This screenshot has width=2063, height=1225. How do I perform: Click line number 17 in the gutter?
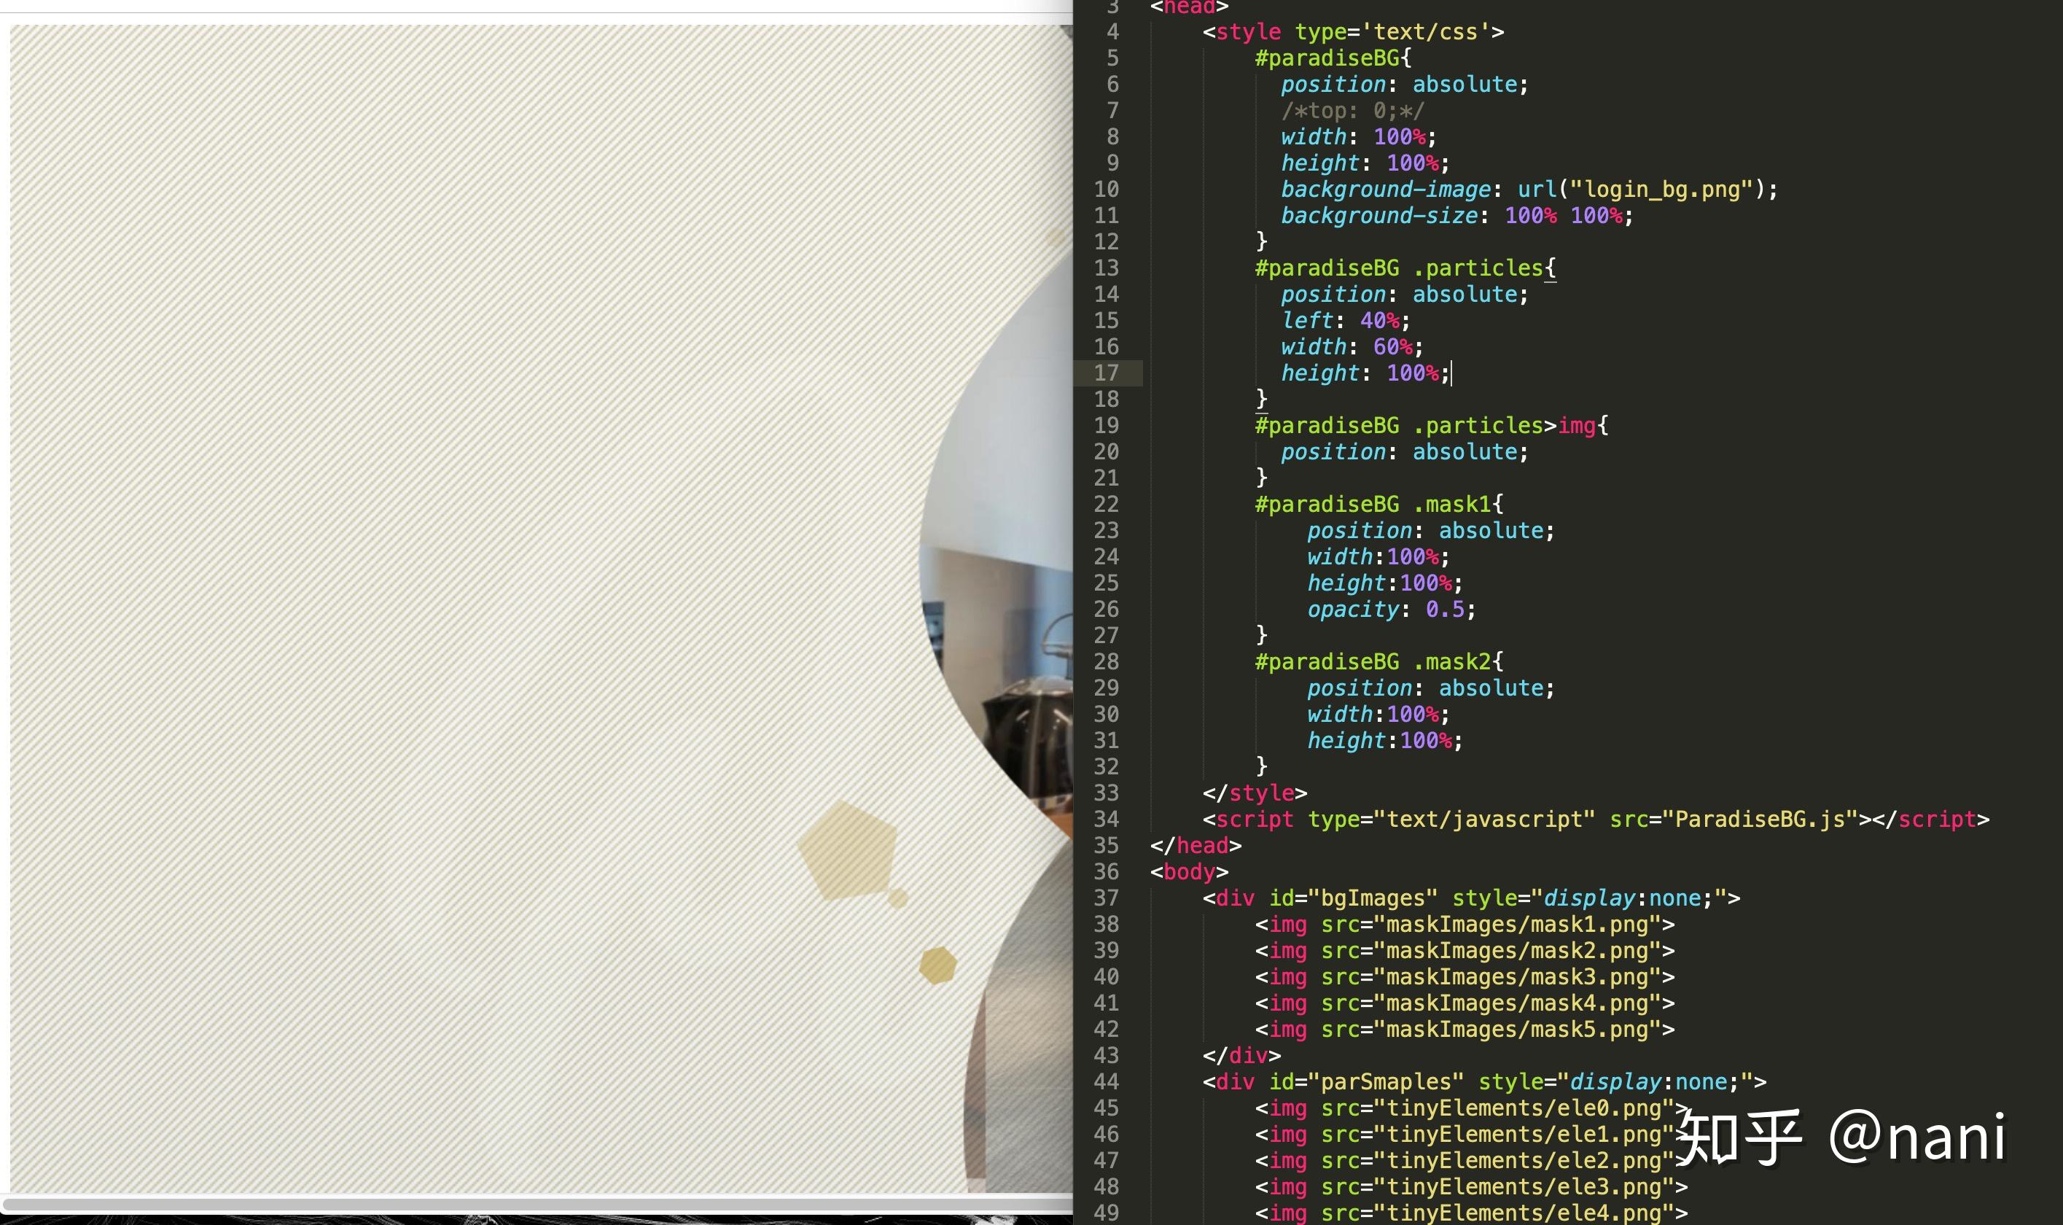[x=1106, y=373]
